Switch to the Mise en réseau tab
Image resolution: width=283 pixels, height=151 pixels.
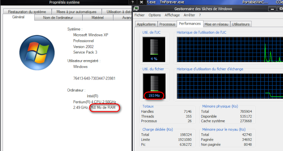coord(216,24)
